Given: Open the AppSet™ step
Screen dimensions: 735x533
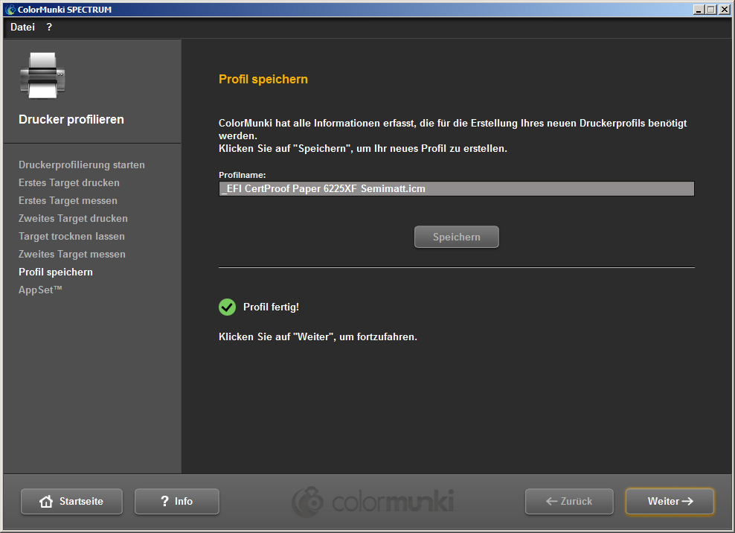Looking at the screenshot, I should point(40,290).
